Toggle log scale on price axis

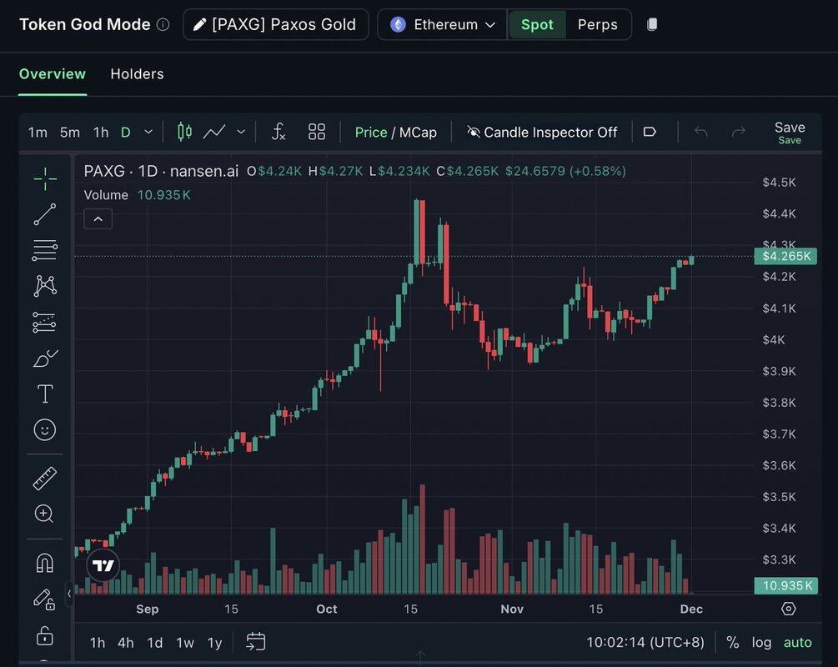click(761, 642)
